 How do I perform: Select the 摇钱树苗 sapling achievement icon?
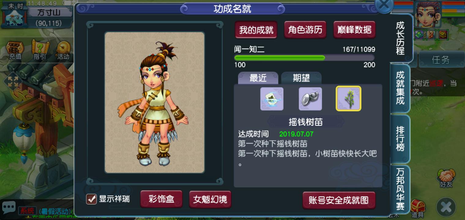(x=348, y=98)
